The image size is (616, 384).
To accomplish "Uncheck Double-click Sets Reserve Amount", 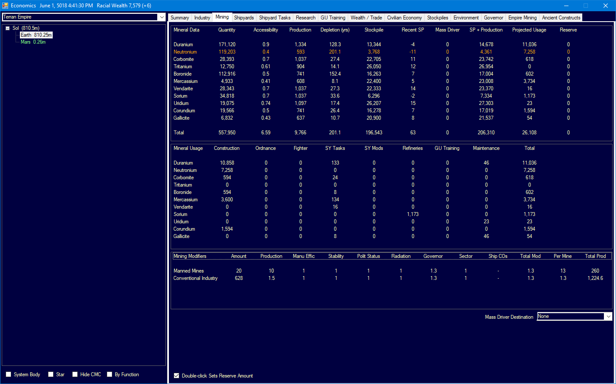I will click(176, 376).
